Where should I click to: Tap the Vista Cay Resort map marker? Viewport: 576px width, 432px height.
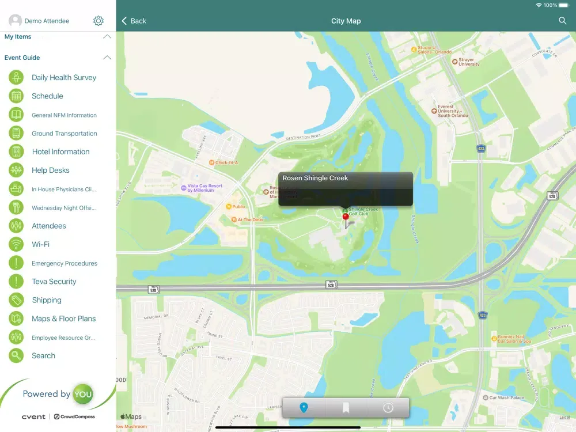[x=183, y=188]
